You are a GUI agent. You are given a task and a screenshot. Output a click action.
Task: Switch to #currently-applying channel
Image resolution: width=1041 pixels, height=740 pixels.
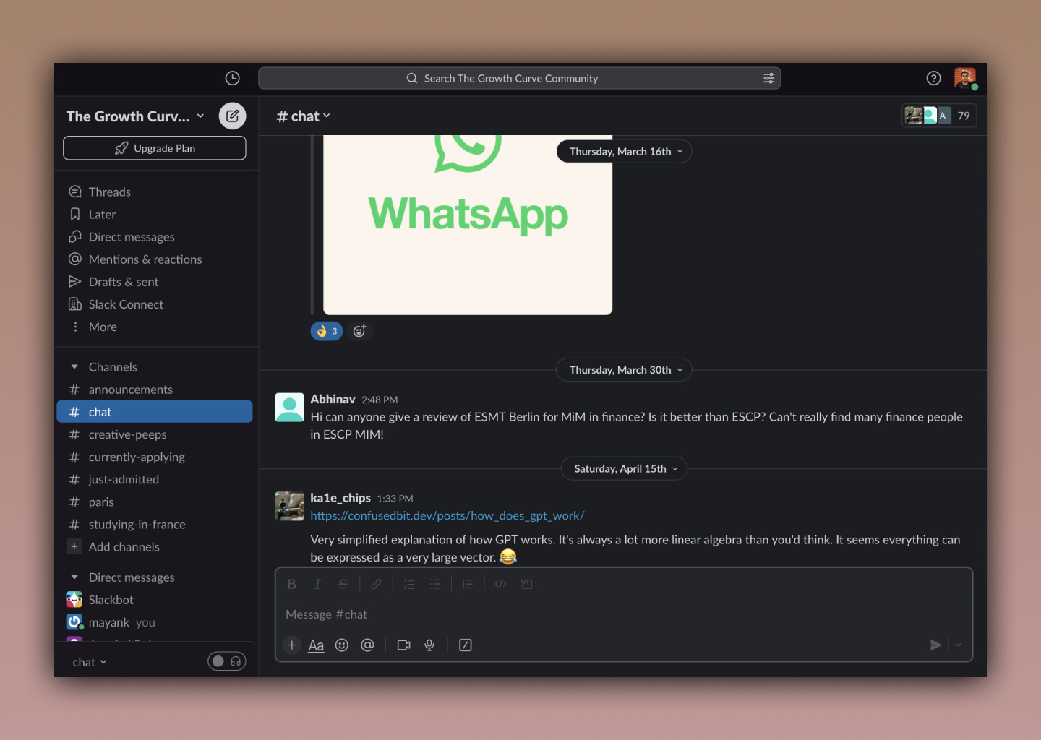click(x=155, y=457)
